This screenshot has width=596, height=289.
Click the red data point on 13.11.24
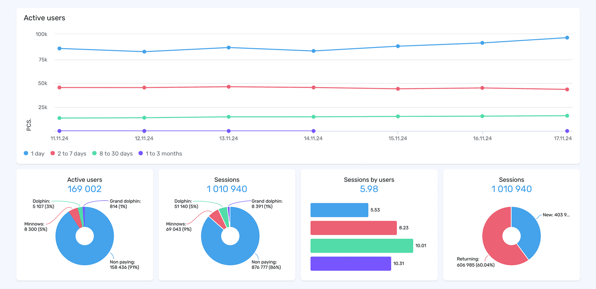[228, 86]
